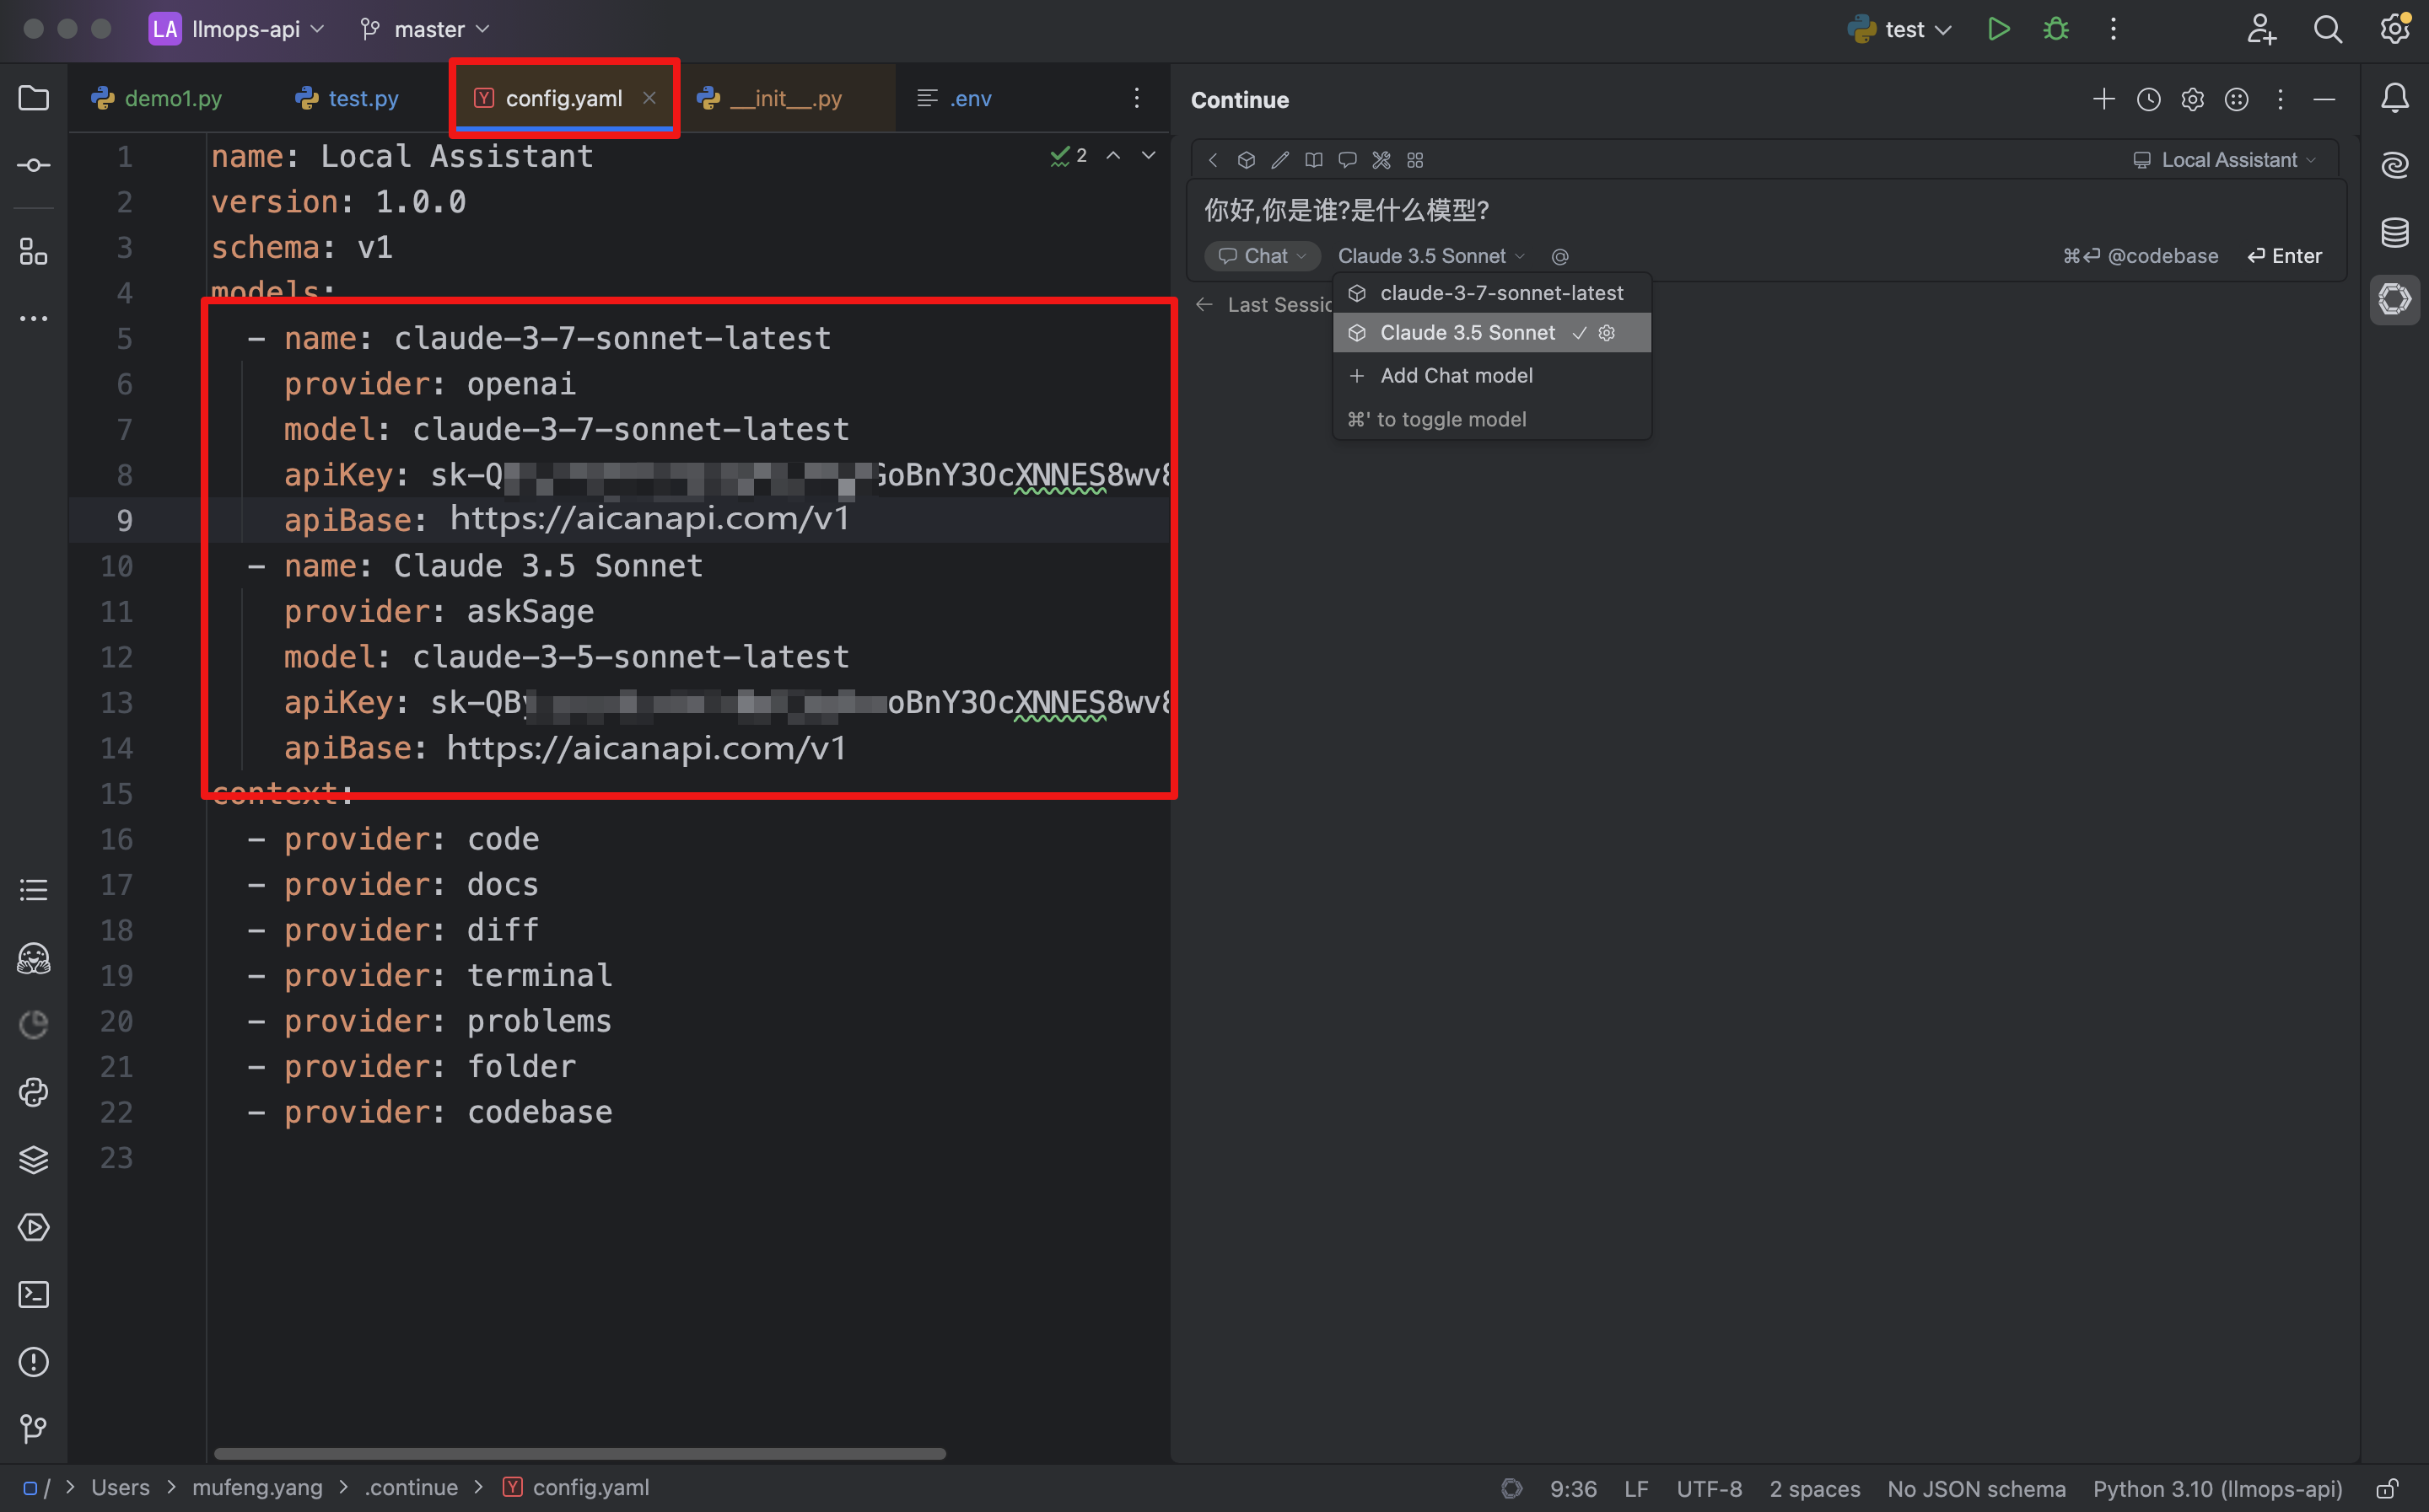The image size is (2429, 1512).
Task: Select Claude 3.5 Sonnet in model dropdown
Action: tap(1468, 332)
